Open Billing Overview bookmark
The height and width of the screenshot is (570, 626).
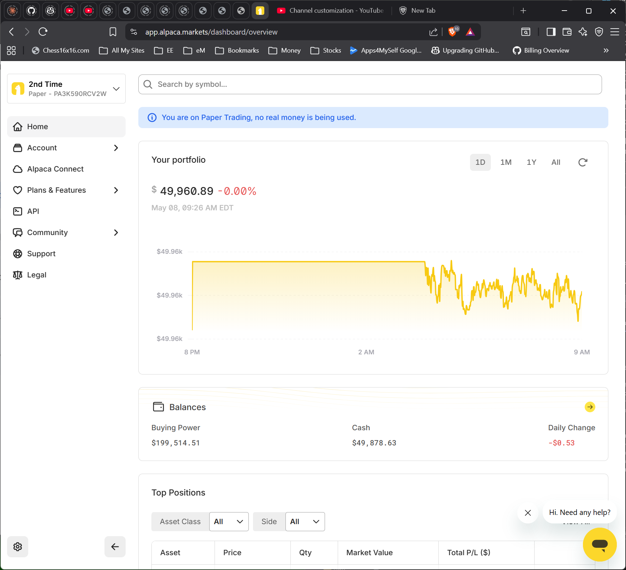coord(541,50)
